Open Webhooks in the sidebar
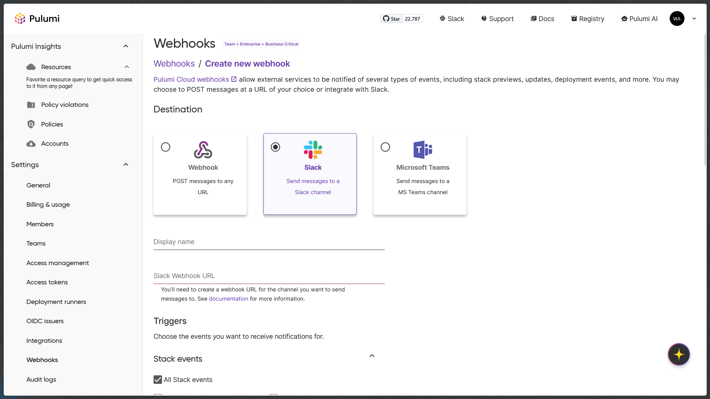The width and height of the screenshot is (710, 399). [x=42, y=360]
